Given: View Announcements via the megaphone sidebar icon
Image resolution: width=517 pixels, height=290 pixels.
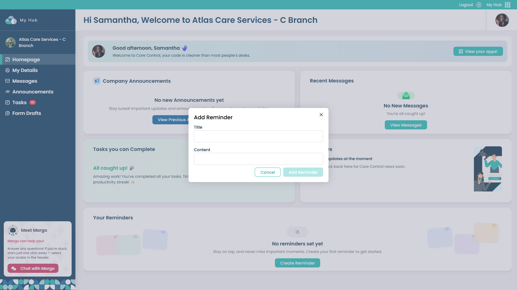Looking at the screenshot, I should 8,92.
